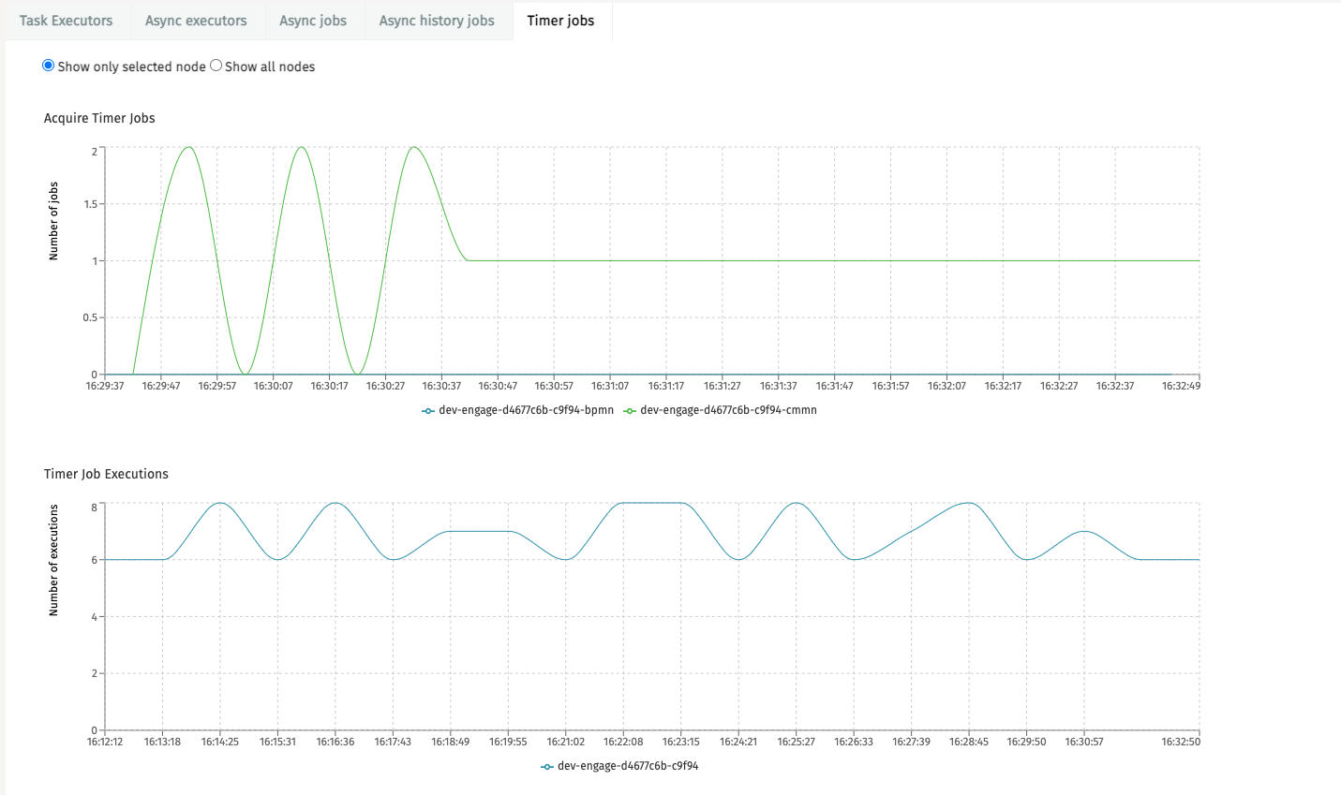The height and width of the screenshot is (795, 1341).
Task: Open the Async executors tab
Action: click(196, 21)
